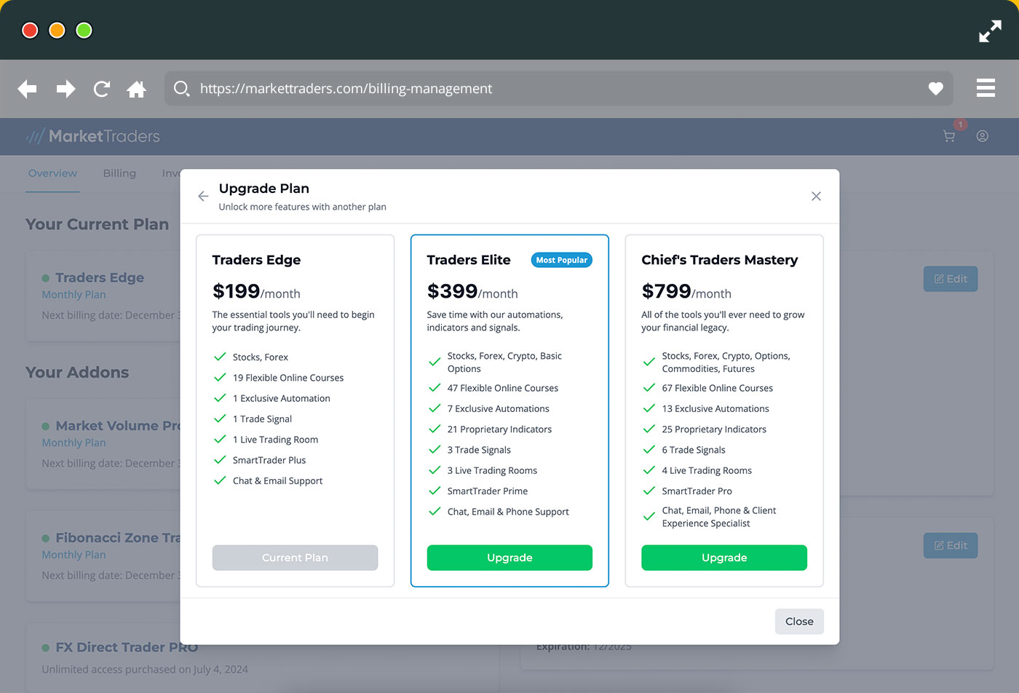Click checkmark beside 'Stocks, Forex' in Traders Edge
The height and width of the screenshot is (693, 1019).
point(220,357)
